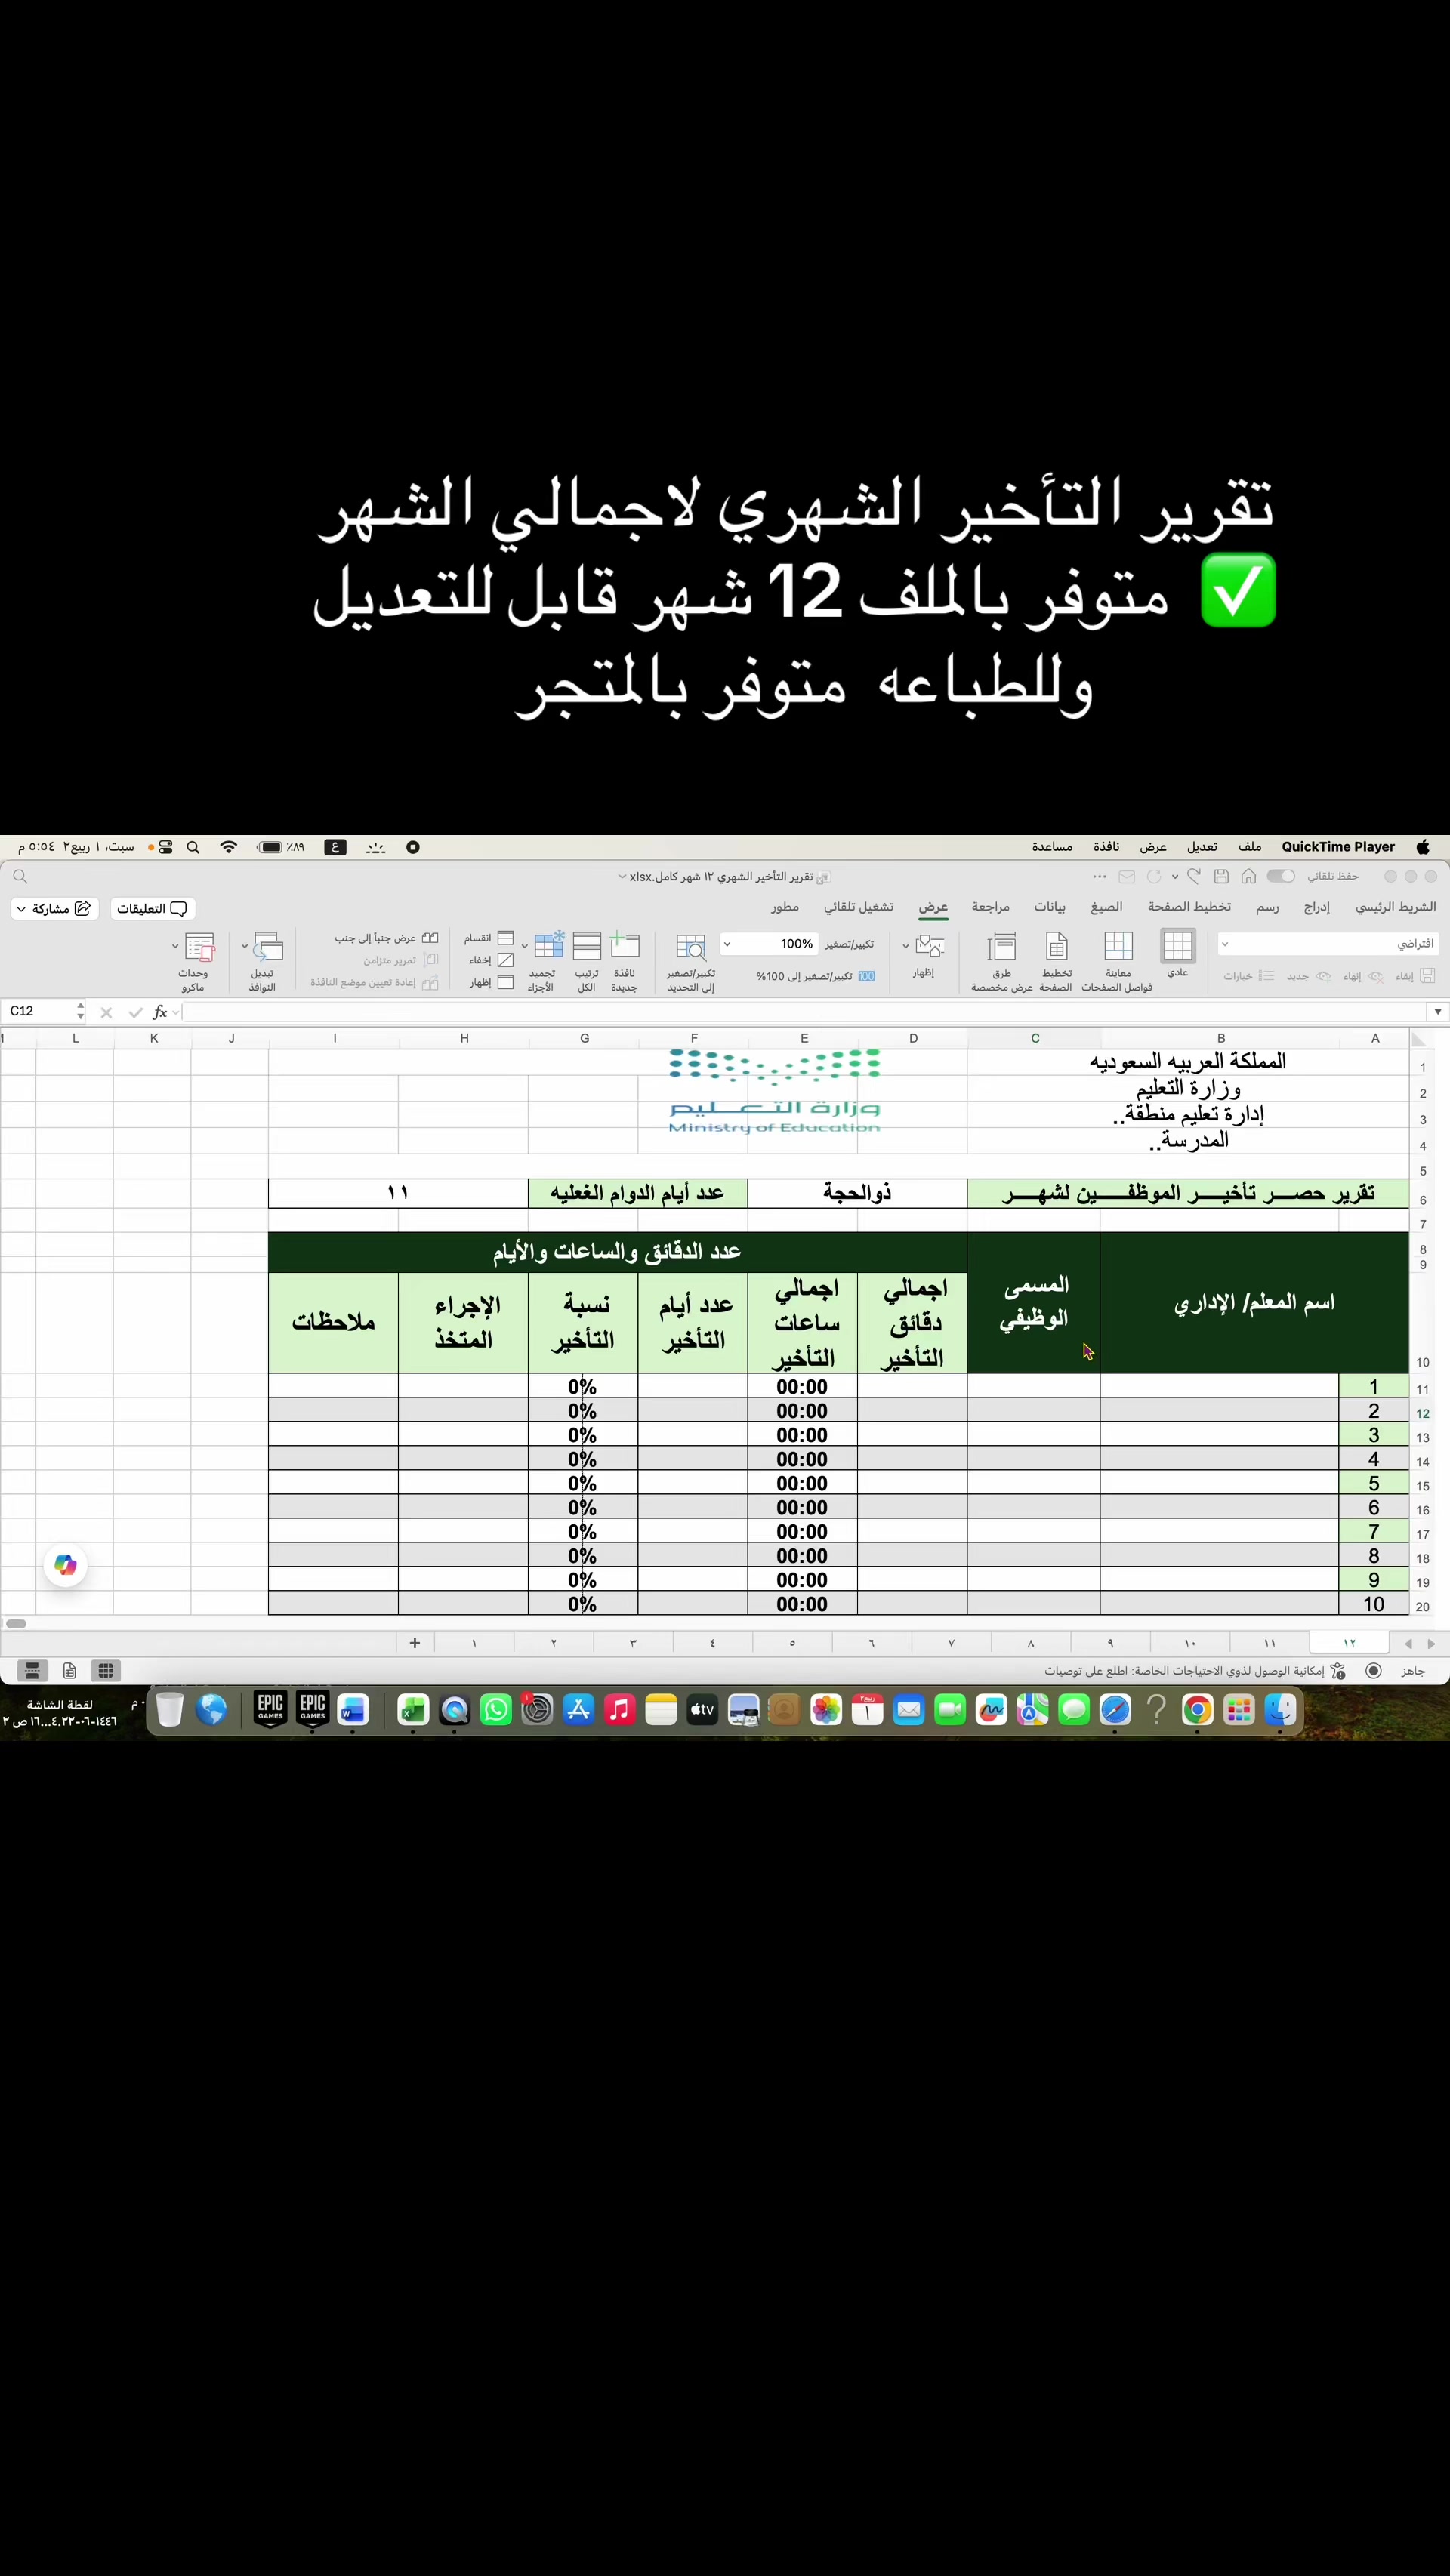Select the Normal (عادي) view icon
This screenshot has width=1450, height=2576.
coord(1178,946)
